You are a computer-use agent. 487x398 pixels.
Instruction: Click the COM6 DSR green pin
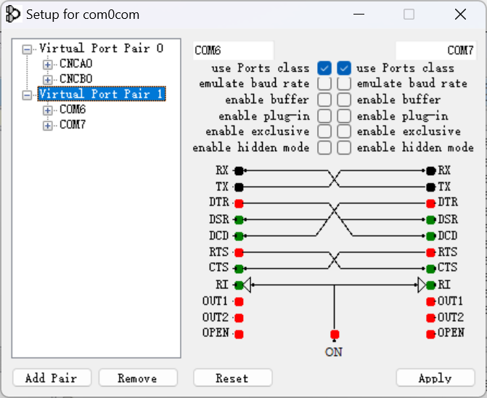click(x=239, y=219)
